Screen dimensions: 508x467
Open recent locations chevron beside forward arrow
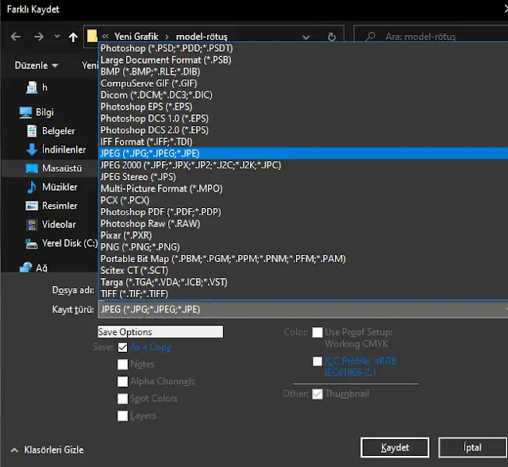click(57, 37)
